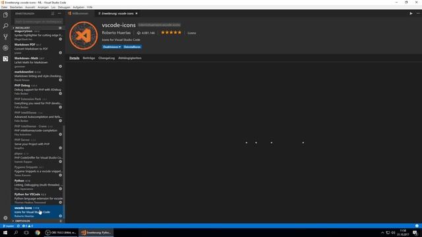
Task: Close the Erweiterung: vscode-icons tab
Action: point(136,13)
